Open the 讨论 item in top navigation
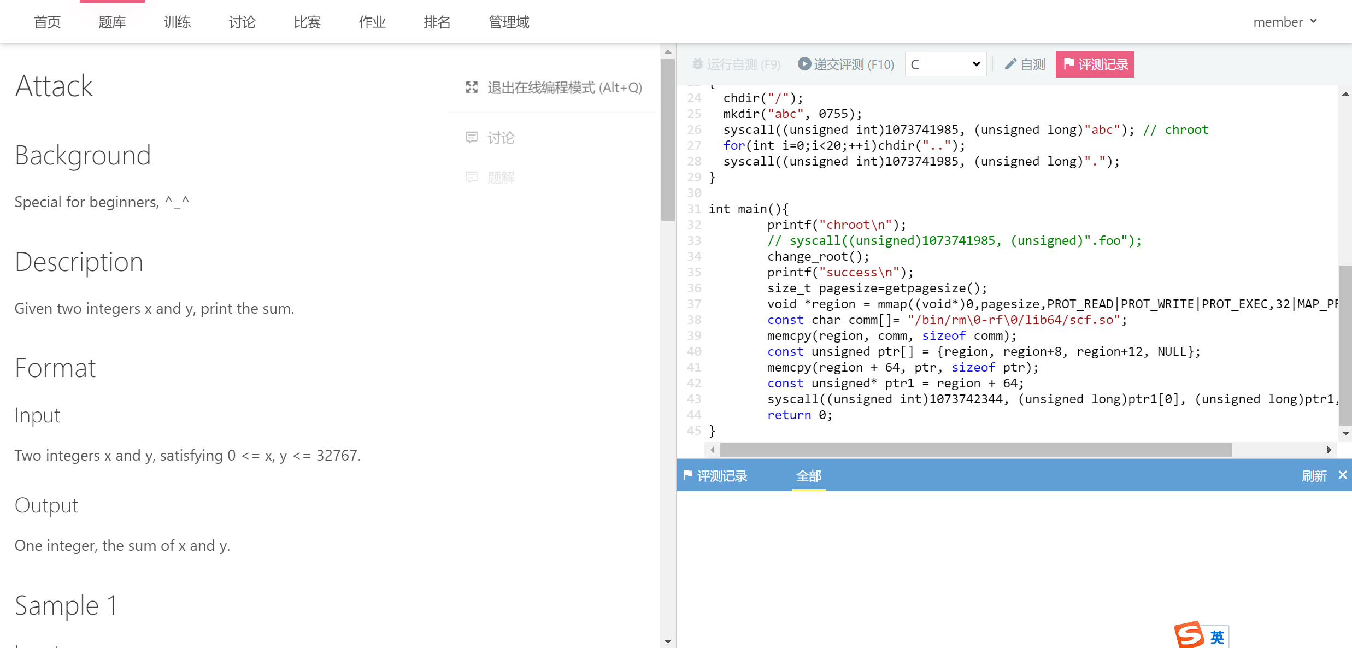The width and height of the screenshot is (1352, 648). [x=242, y=22]
